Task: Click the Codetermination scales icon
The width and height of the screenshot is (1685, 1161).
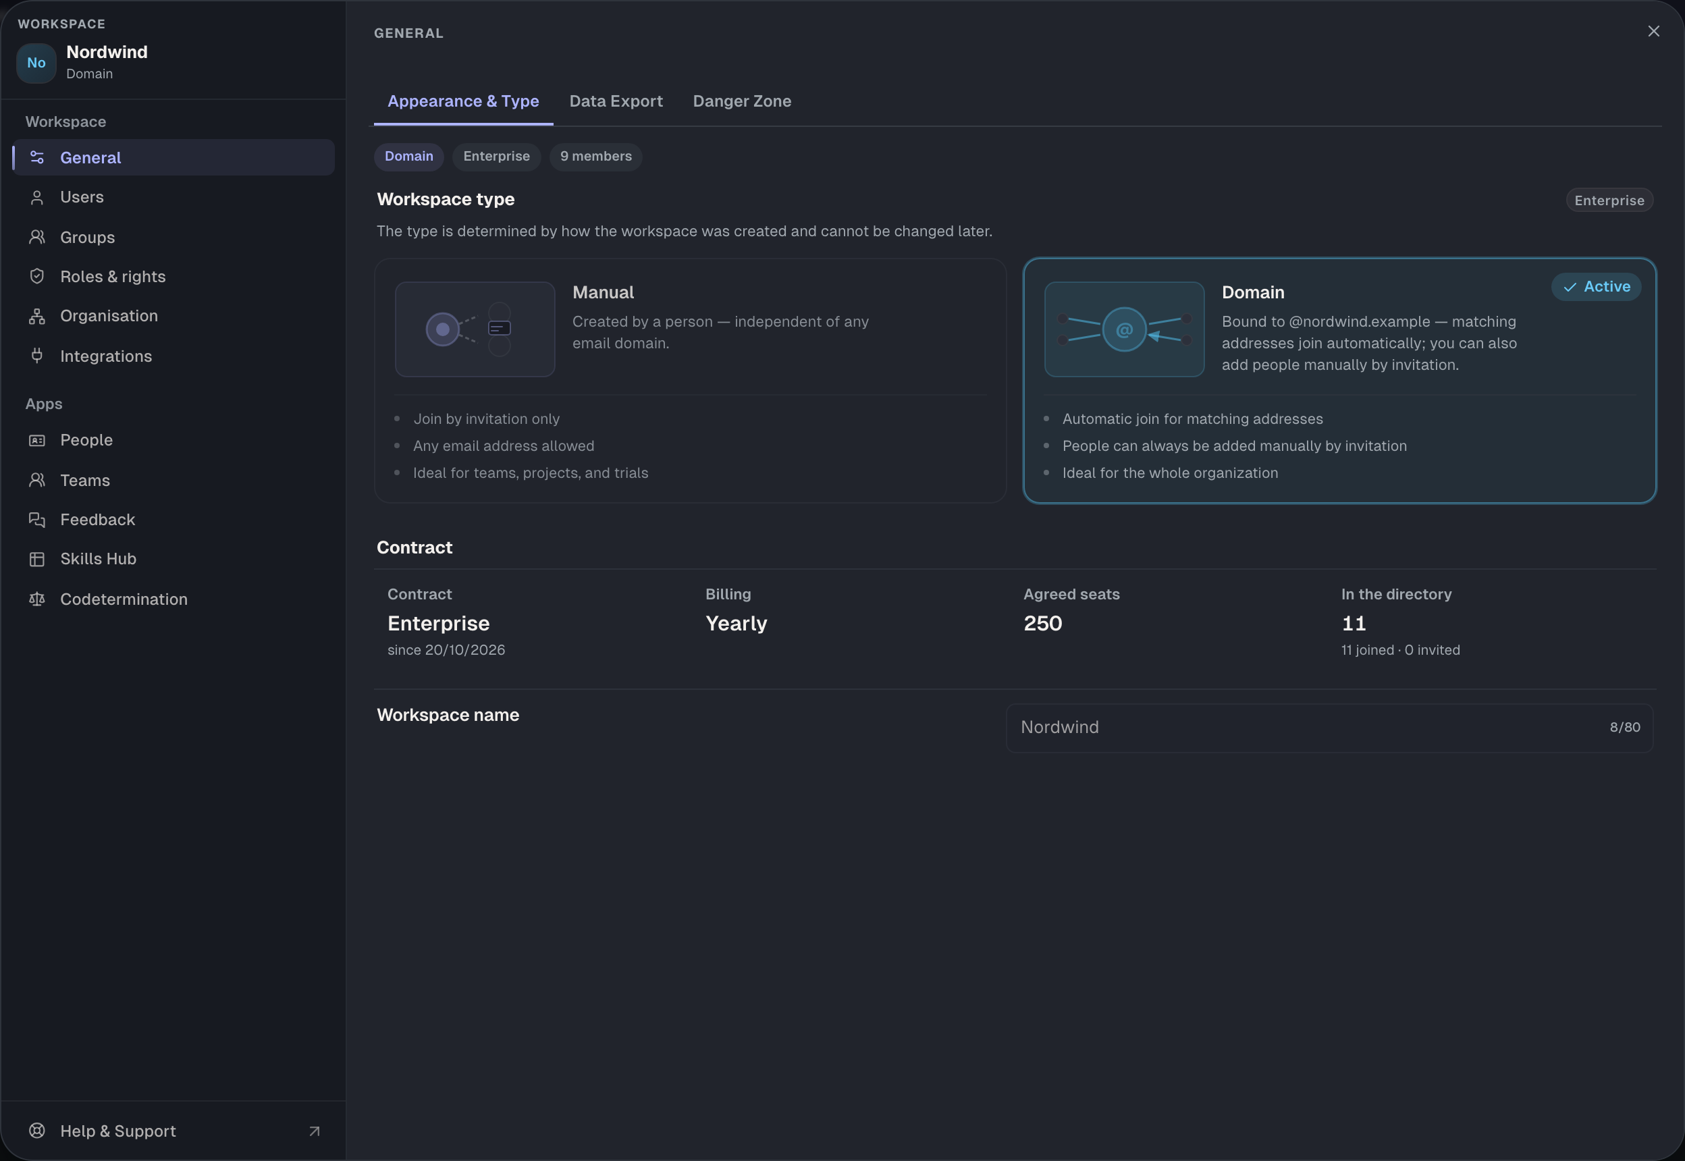Action: click(x=37, y=599)
